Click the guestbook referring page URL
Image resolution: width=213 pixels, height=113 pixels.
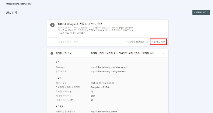click(x=108, y=71)
